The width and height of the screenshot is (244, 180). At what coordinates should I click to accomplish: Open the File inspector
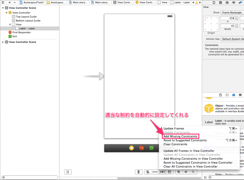214,3
